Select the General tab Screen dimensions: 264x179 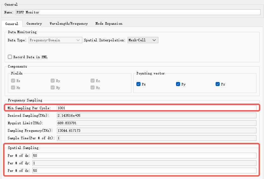point(12,24)
